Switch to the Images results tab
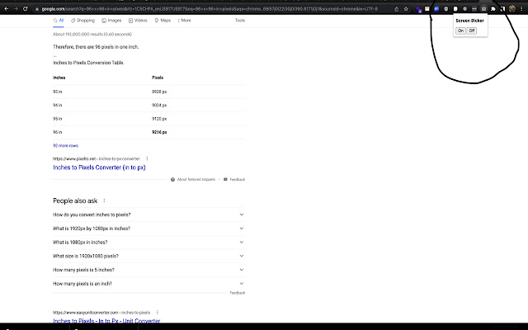Viewport: 528px width, 330px height. 111,21
